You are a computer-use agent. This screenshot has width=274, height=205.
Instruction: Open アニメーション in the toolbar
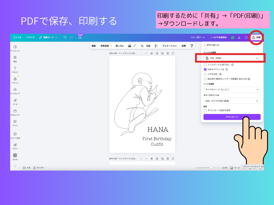(170, 46)
